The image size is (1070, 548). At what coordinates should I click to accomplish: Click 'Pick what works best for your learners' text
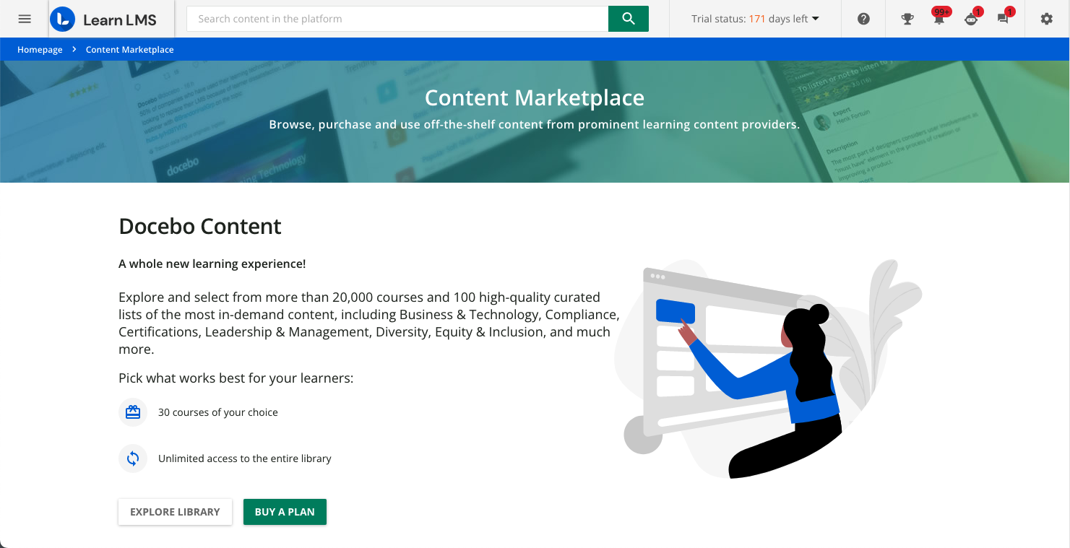[x=236, y=378]
